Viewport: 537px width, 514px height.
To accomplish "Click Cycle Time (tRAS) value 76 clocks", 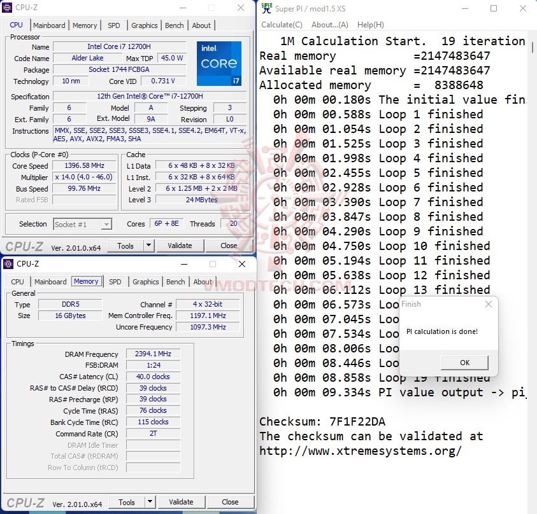I will 153,410.
